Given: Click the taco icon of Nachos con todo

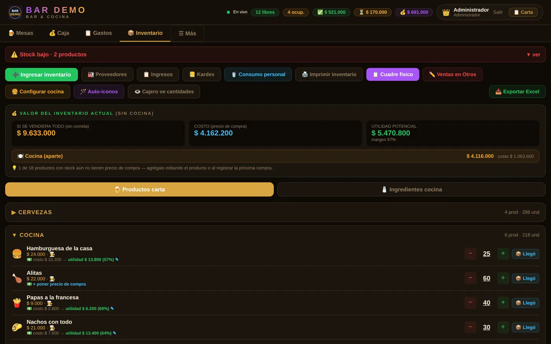Looking at the screenshot, I should (x=17, y=327).
